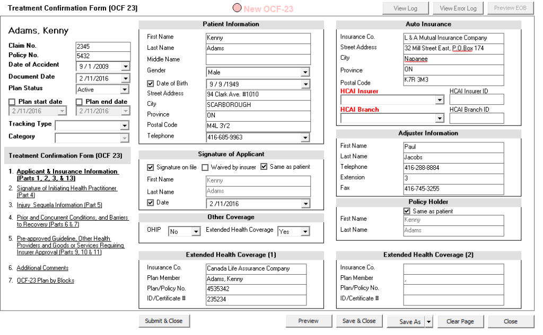Click the New OCF-23 status icon
This screenshot has height=335, width=543.
pos(237,7)
